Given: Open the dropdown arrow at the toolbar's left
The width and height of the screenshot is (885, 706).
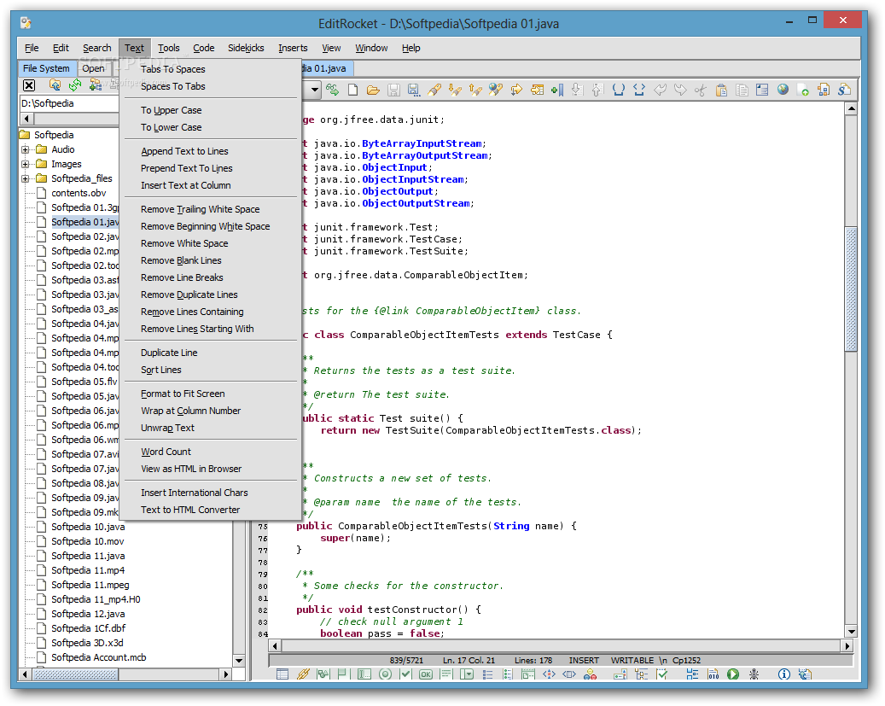Looking at the screenshot, I should [314, 90].
